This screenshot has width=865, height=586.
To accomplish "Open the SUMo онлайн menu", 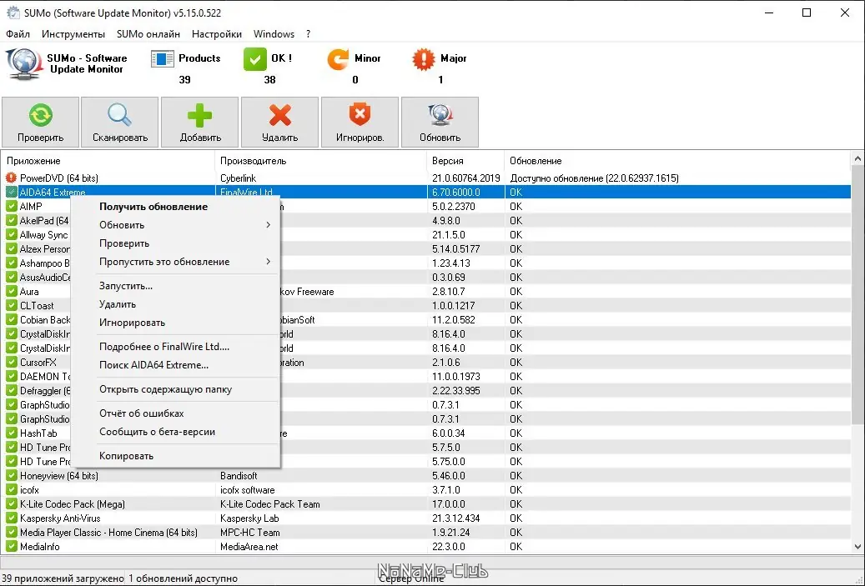I will 148,34.
